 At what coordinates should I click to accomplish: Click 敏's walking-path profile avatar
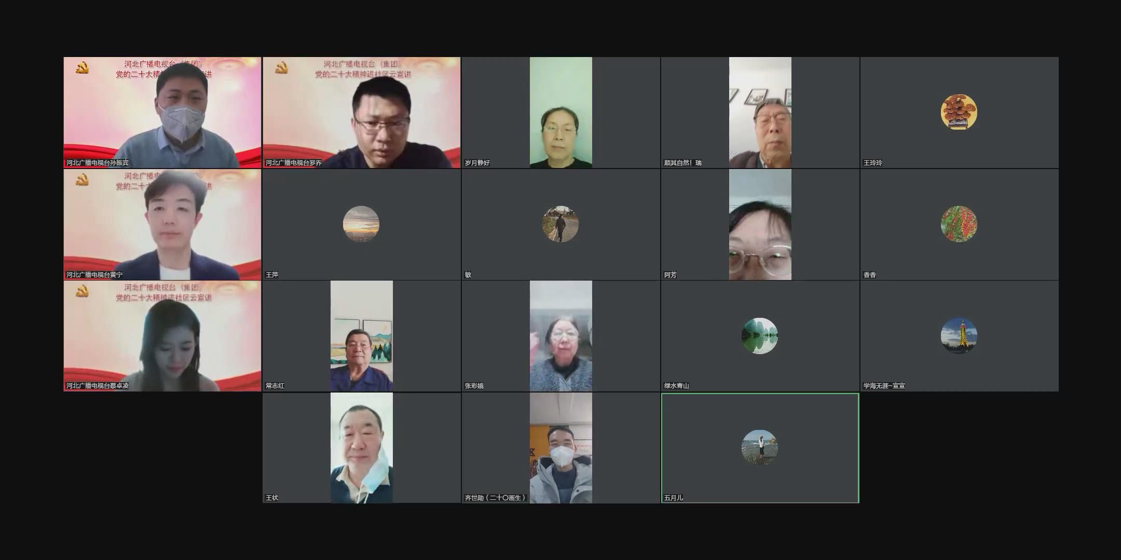coord(560,224)
